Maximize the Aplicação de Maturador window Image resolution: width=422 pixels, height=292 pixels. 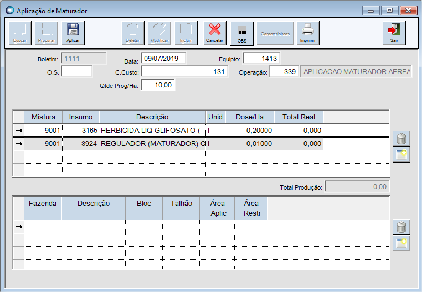tap(389, 11)
